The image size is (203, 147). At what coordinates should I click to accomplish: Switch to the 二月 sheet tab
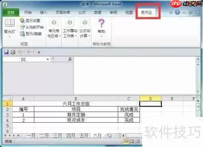coord(44,136)
